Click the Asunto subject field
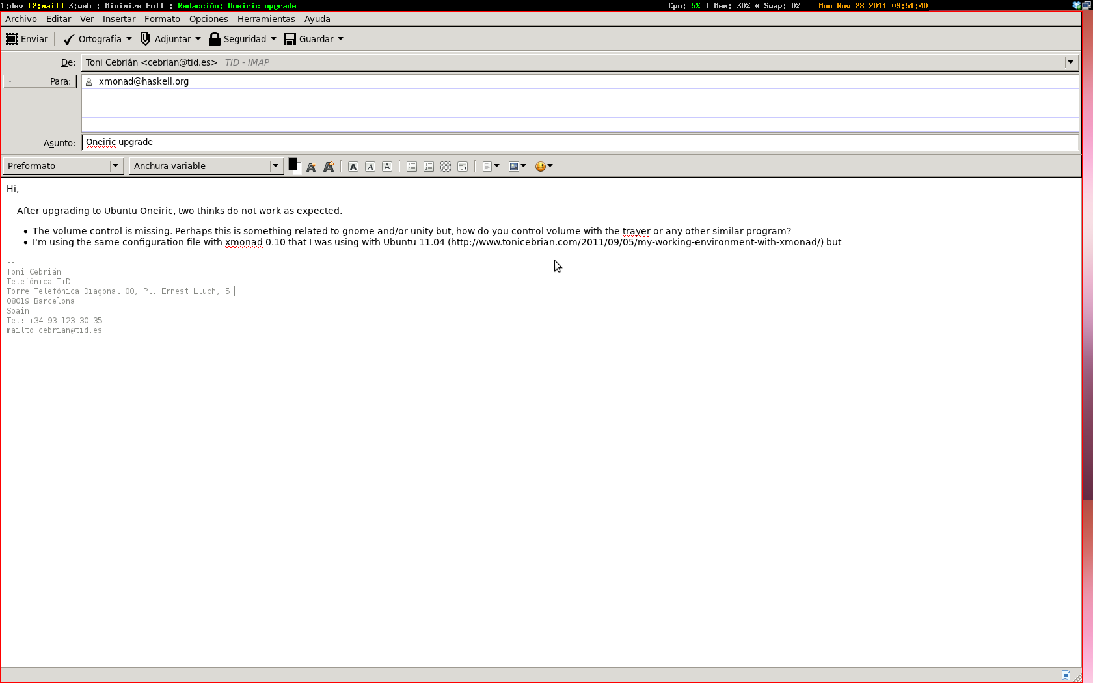1093x683 pixels. [x=580, y=142]
